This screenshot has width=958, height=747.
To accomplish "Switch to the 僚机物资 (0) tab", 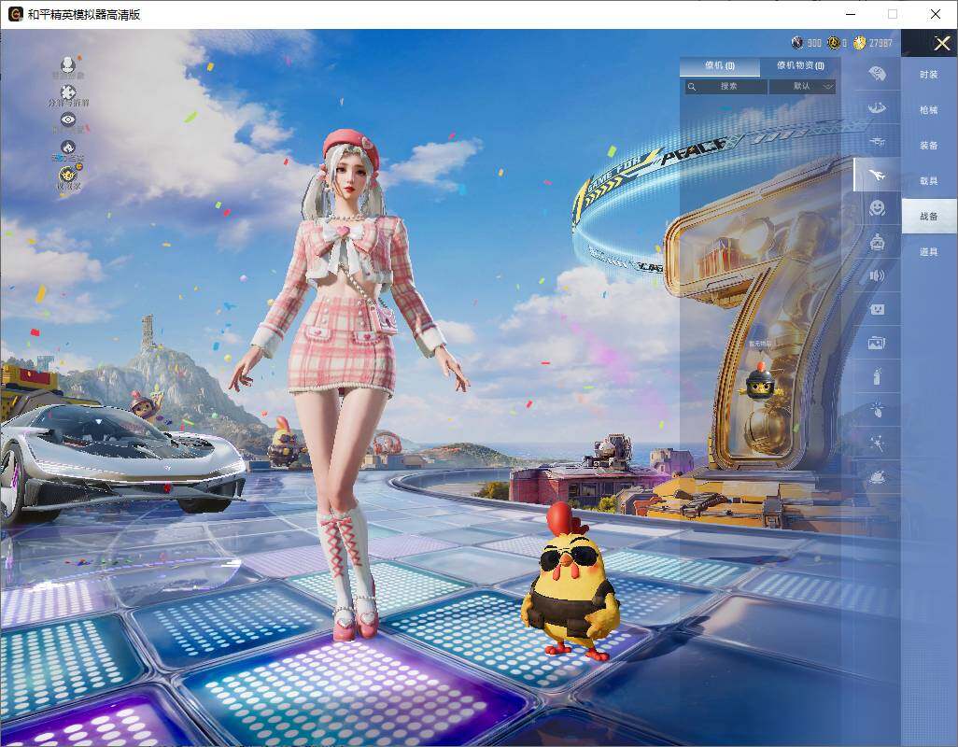I will pos(800,65).
